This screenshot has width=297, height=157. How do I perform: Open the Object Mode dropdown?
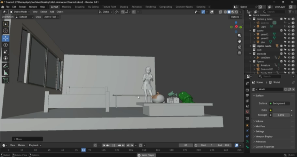21,12
